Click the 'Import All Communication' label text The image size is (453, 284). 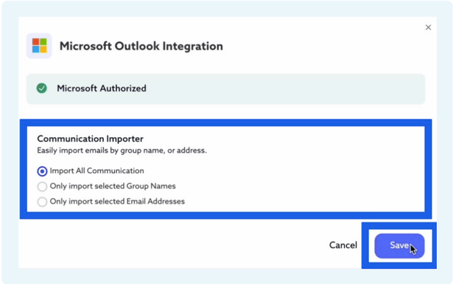(97, 171)
